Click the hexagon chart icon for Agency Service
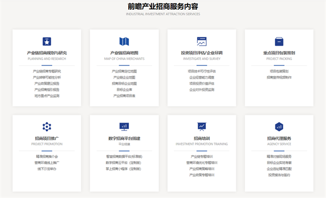The height and width of the screenshot is (198, 326). click(x=279, y=126)
